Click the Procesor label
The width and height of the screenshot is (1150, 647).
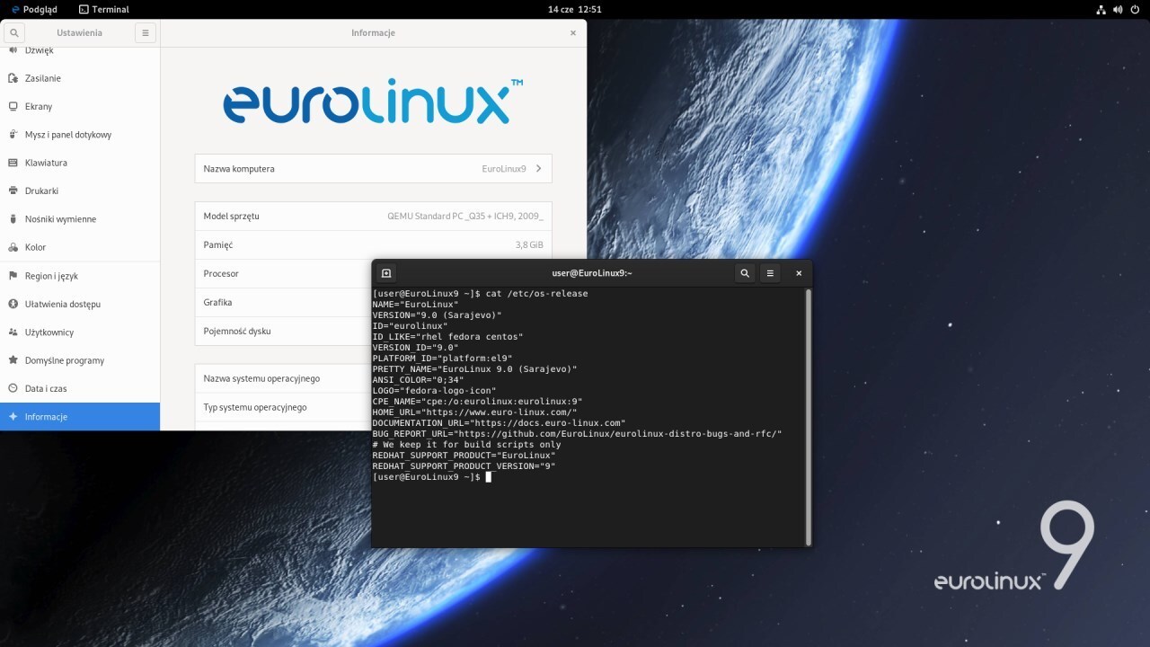pos(221,273)
